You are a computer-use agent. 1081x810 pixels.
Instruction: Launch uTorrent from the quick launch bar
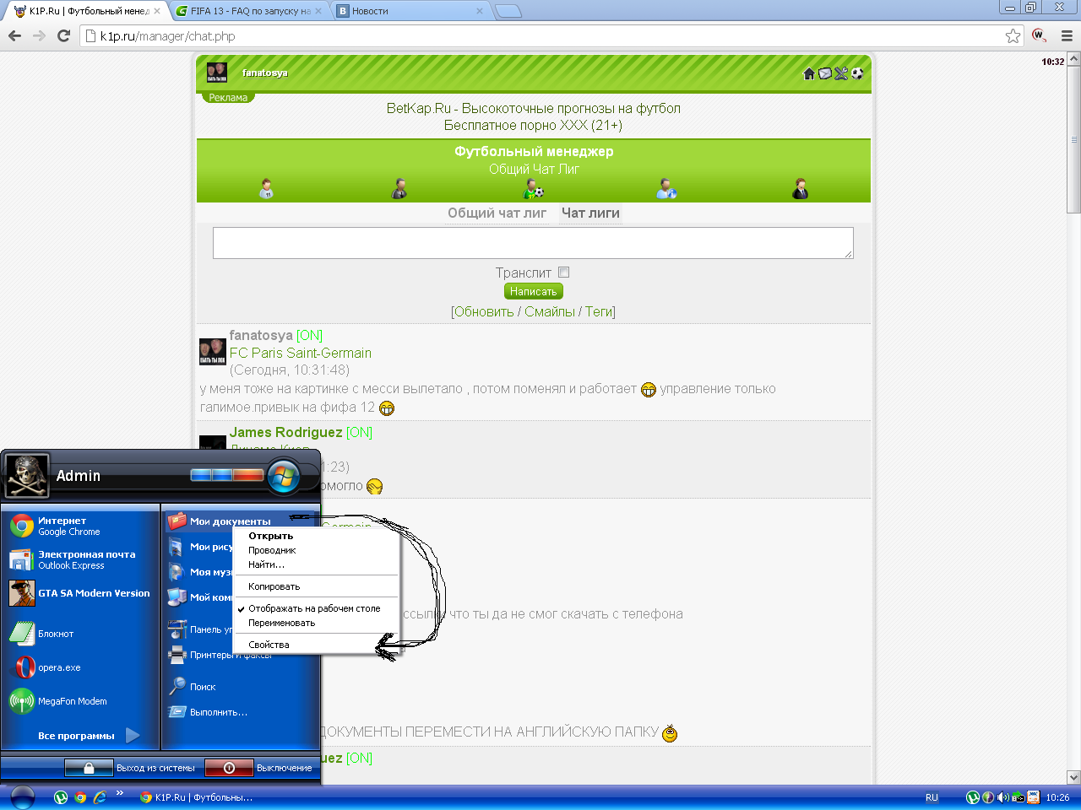point(61,796)
